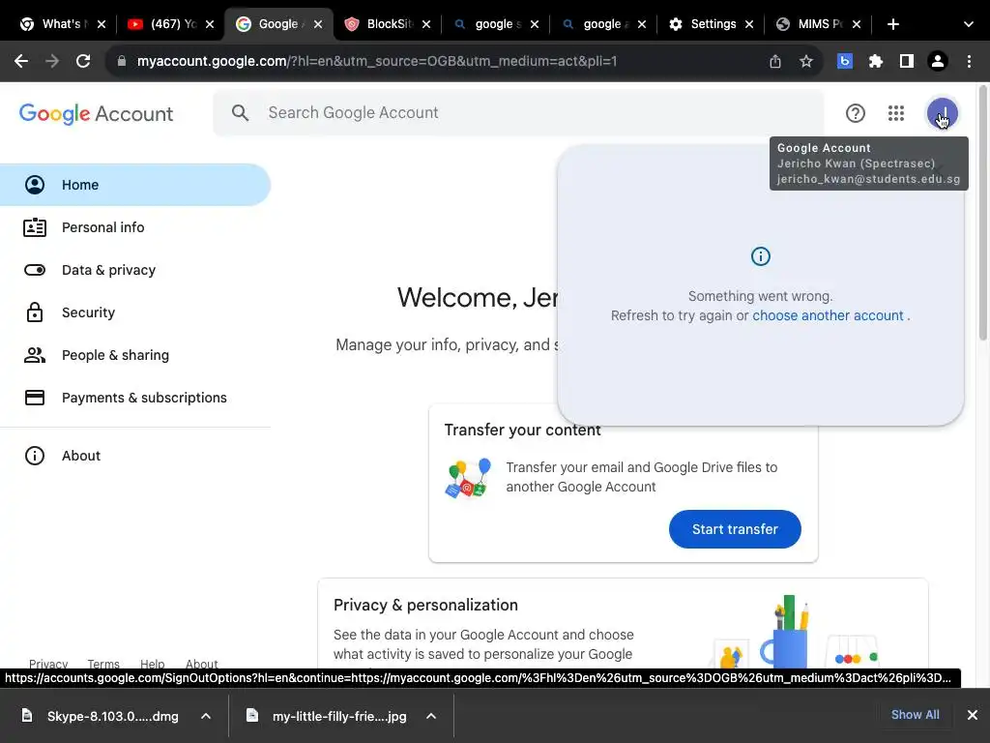Click the address bar URL
Viewport: 990px width, 743px height.
click(377, 61)
